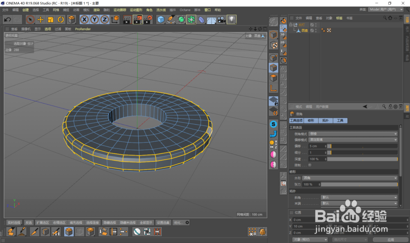Collapse the root object tree expander
Viewport: 410px width, 243px height.
(291, 25)
